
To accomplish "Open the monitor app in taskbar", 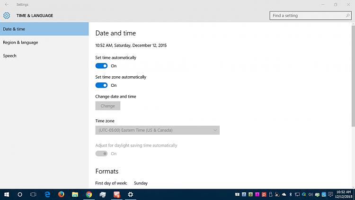I will click(x=103, y=195).
